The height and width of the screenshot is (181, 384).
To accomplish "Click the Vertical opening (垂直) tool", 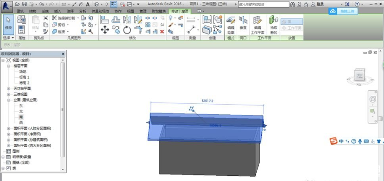I will [243, 23].
